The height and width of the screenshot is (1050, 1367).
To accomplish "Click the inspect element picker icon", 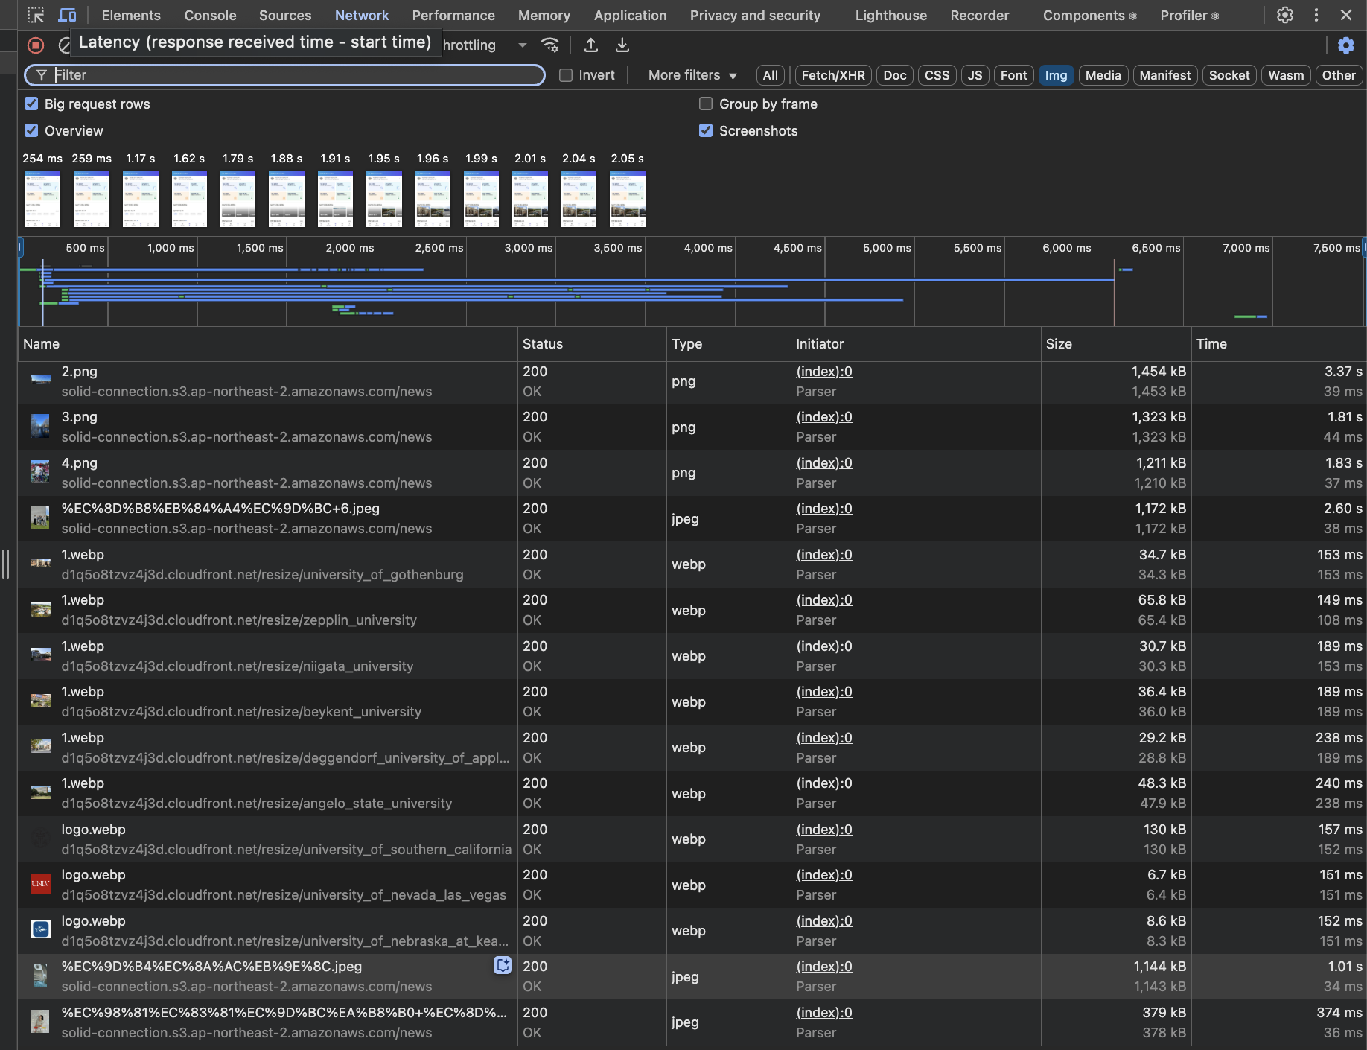I will [36, 15].
